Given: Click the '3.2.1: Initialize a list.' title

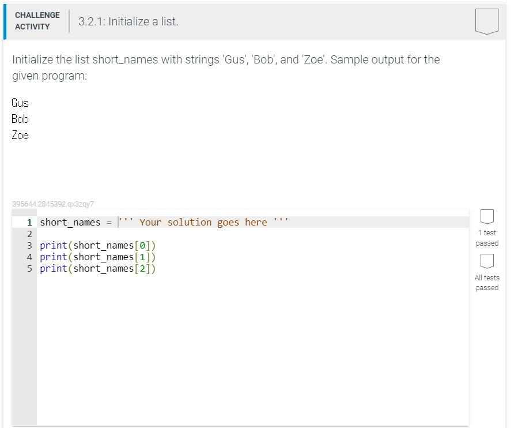Looking at the screenshot, I should (x=128, y=22).
